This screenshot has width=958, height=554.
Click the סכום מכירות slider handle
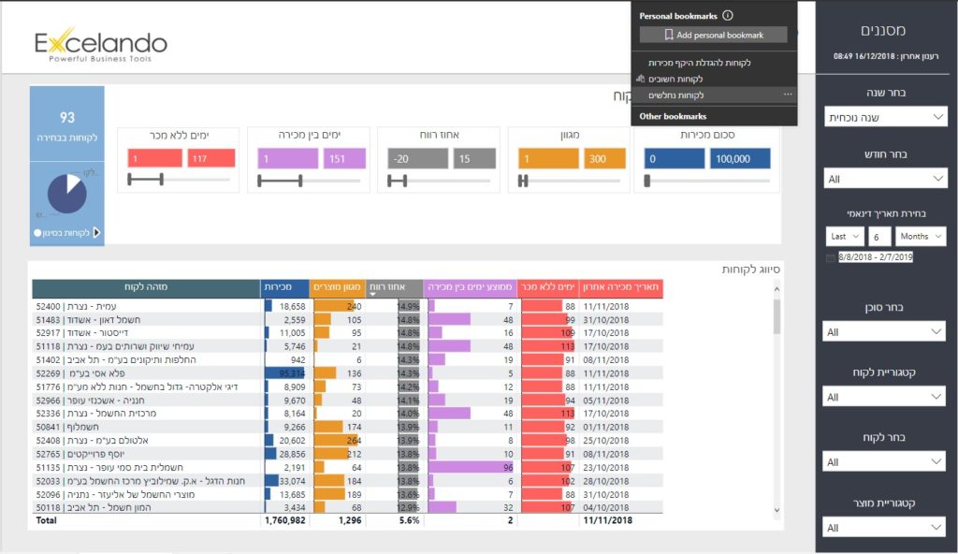(649, 181)
